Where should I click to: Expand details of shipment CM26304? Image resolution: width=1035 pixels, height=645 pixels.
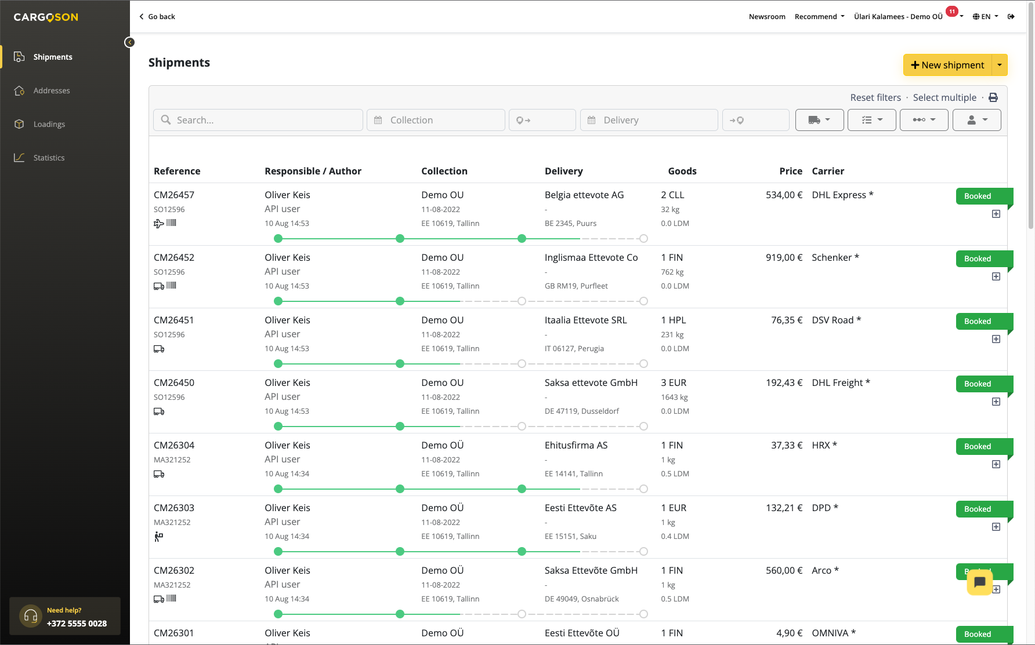[996, 464]
